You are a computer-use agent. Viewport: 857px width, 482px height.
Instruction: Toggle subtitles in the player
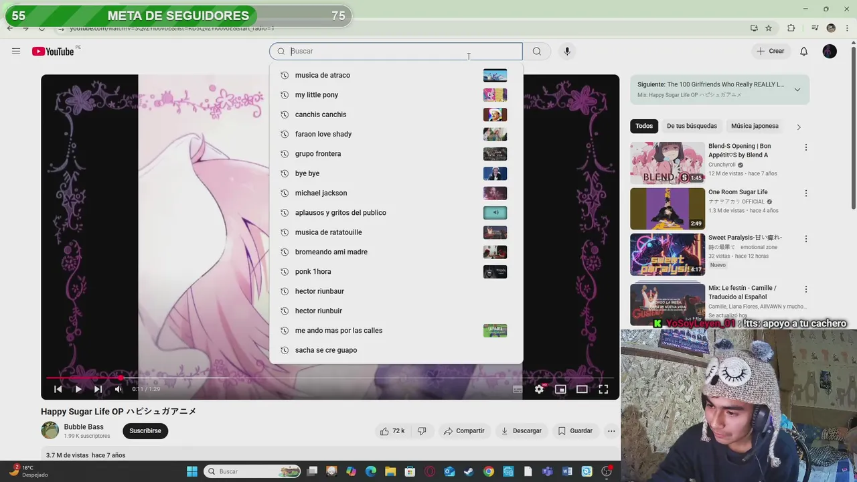coord(518,389)
